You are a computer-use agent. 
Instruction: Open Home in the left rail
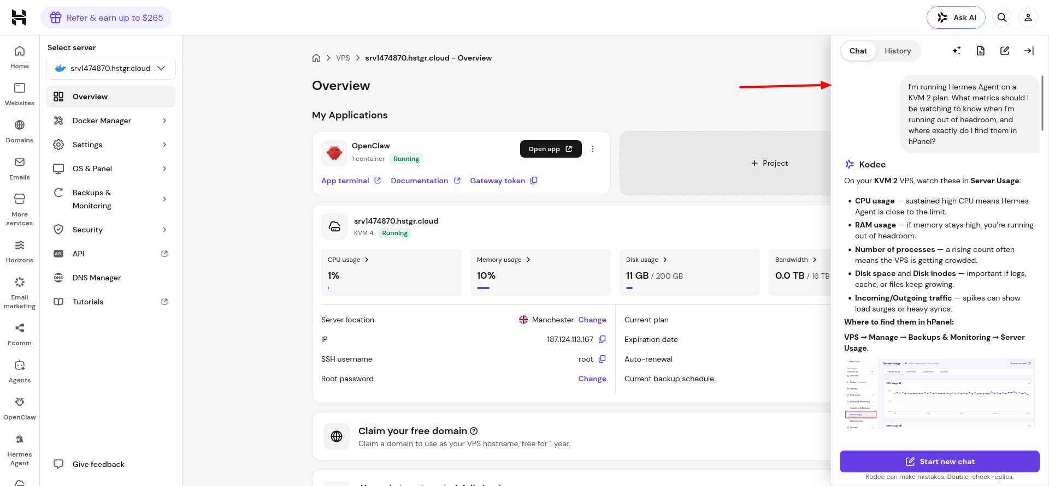[x=20, y=57]
